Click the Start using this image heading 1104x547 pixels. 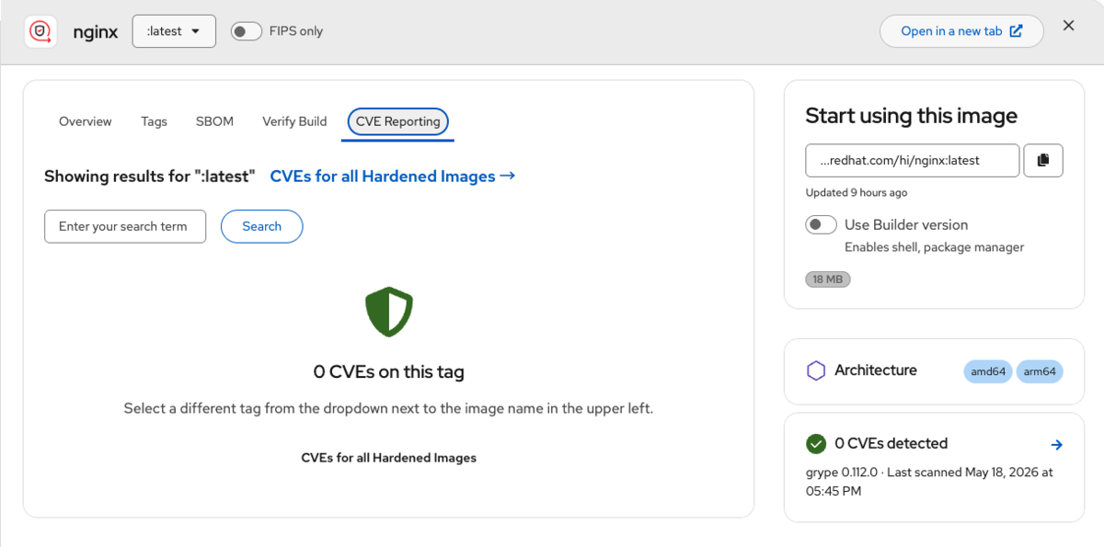pos(912,116)
